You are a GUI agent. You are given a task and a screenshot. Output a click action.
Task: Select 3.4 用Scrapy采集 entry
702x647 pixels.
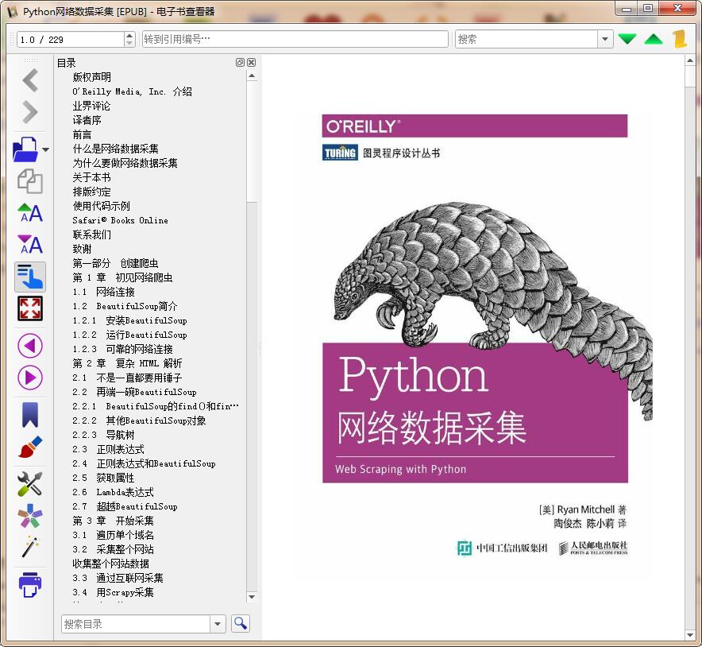[x=113, y=592]
